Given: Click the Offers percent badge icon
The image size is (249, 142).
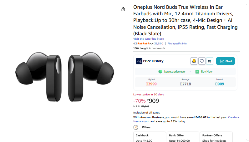Looking at the screenshot, I should pyautogui.click(x=136, y=127).
